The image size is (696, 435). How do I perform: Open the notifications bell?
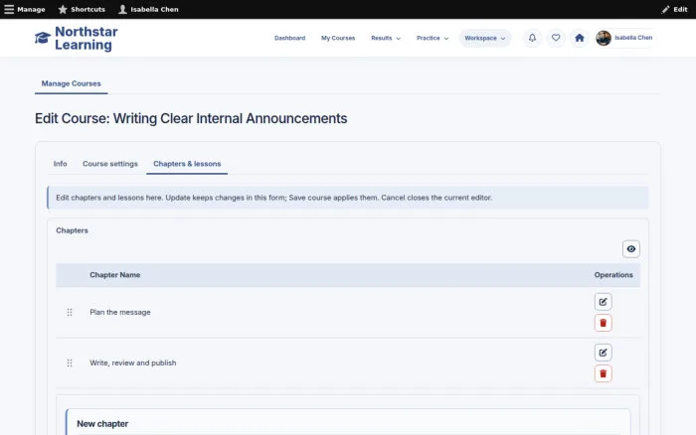click(x=532, y=38)
